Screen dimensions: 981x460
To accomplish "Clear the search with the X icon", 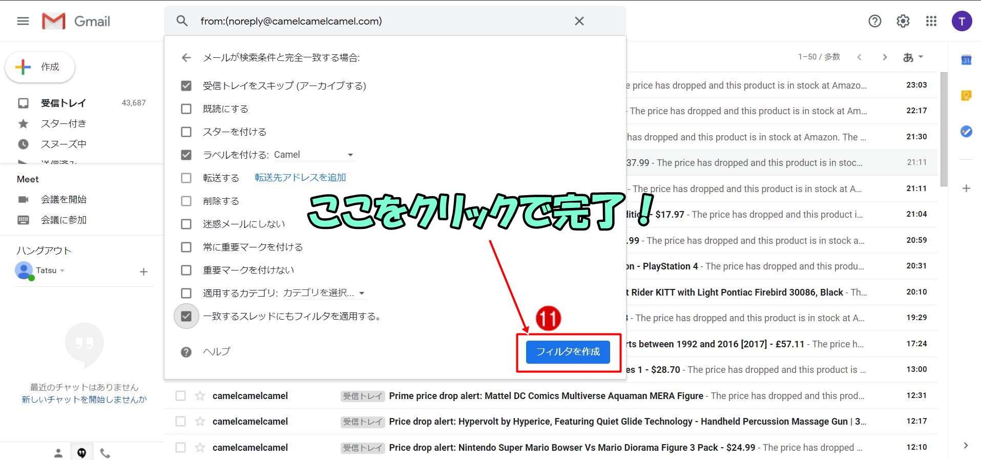I will click(x=579, y=21).
